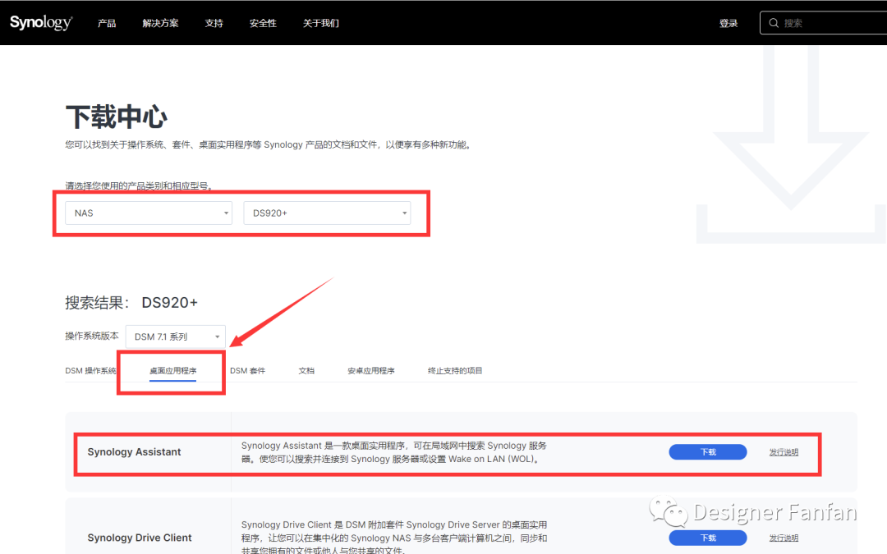Open the 解决方案 menu
Image resolution: width=887 pixels, height=554 pixels.
(x=160, y=23)
